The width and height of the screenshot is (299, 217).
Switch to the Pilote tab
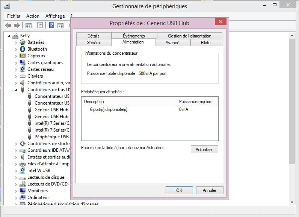(206, 43)
